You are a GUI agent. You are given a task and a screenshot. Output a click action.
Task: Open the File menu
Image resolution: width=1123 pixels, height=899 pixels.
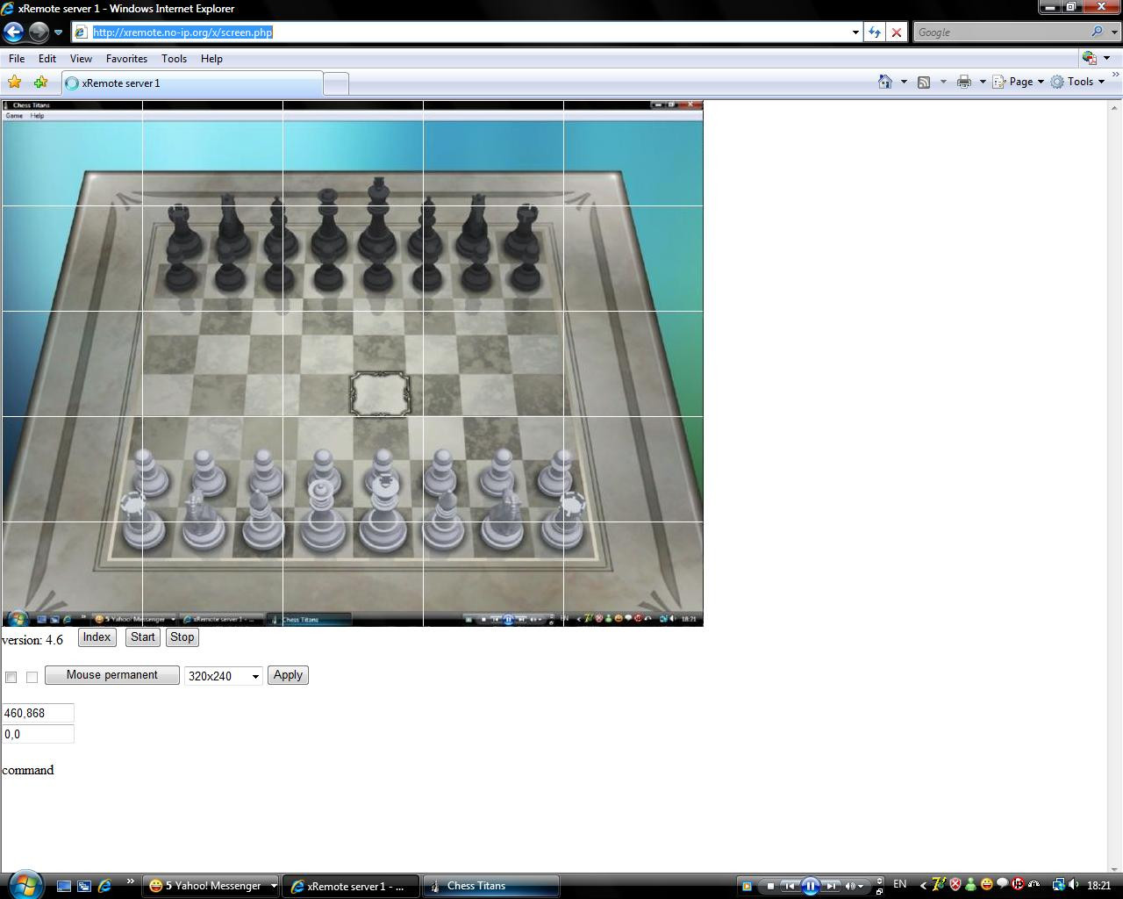(x=17, y=59)
